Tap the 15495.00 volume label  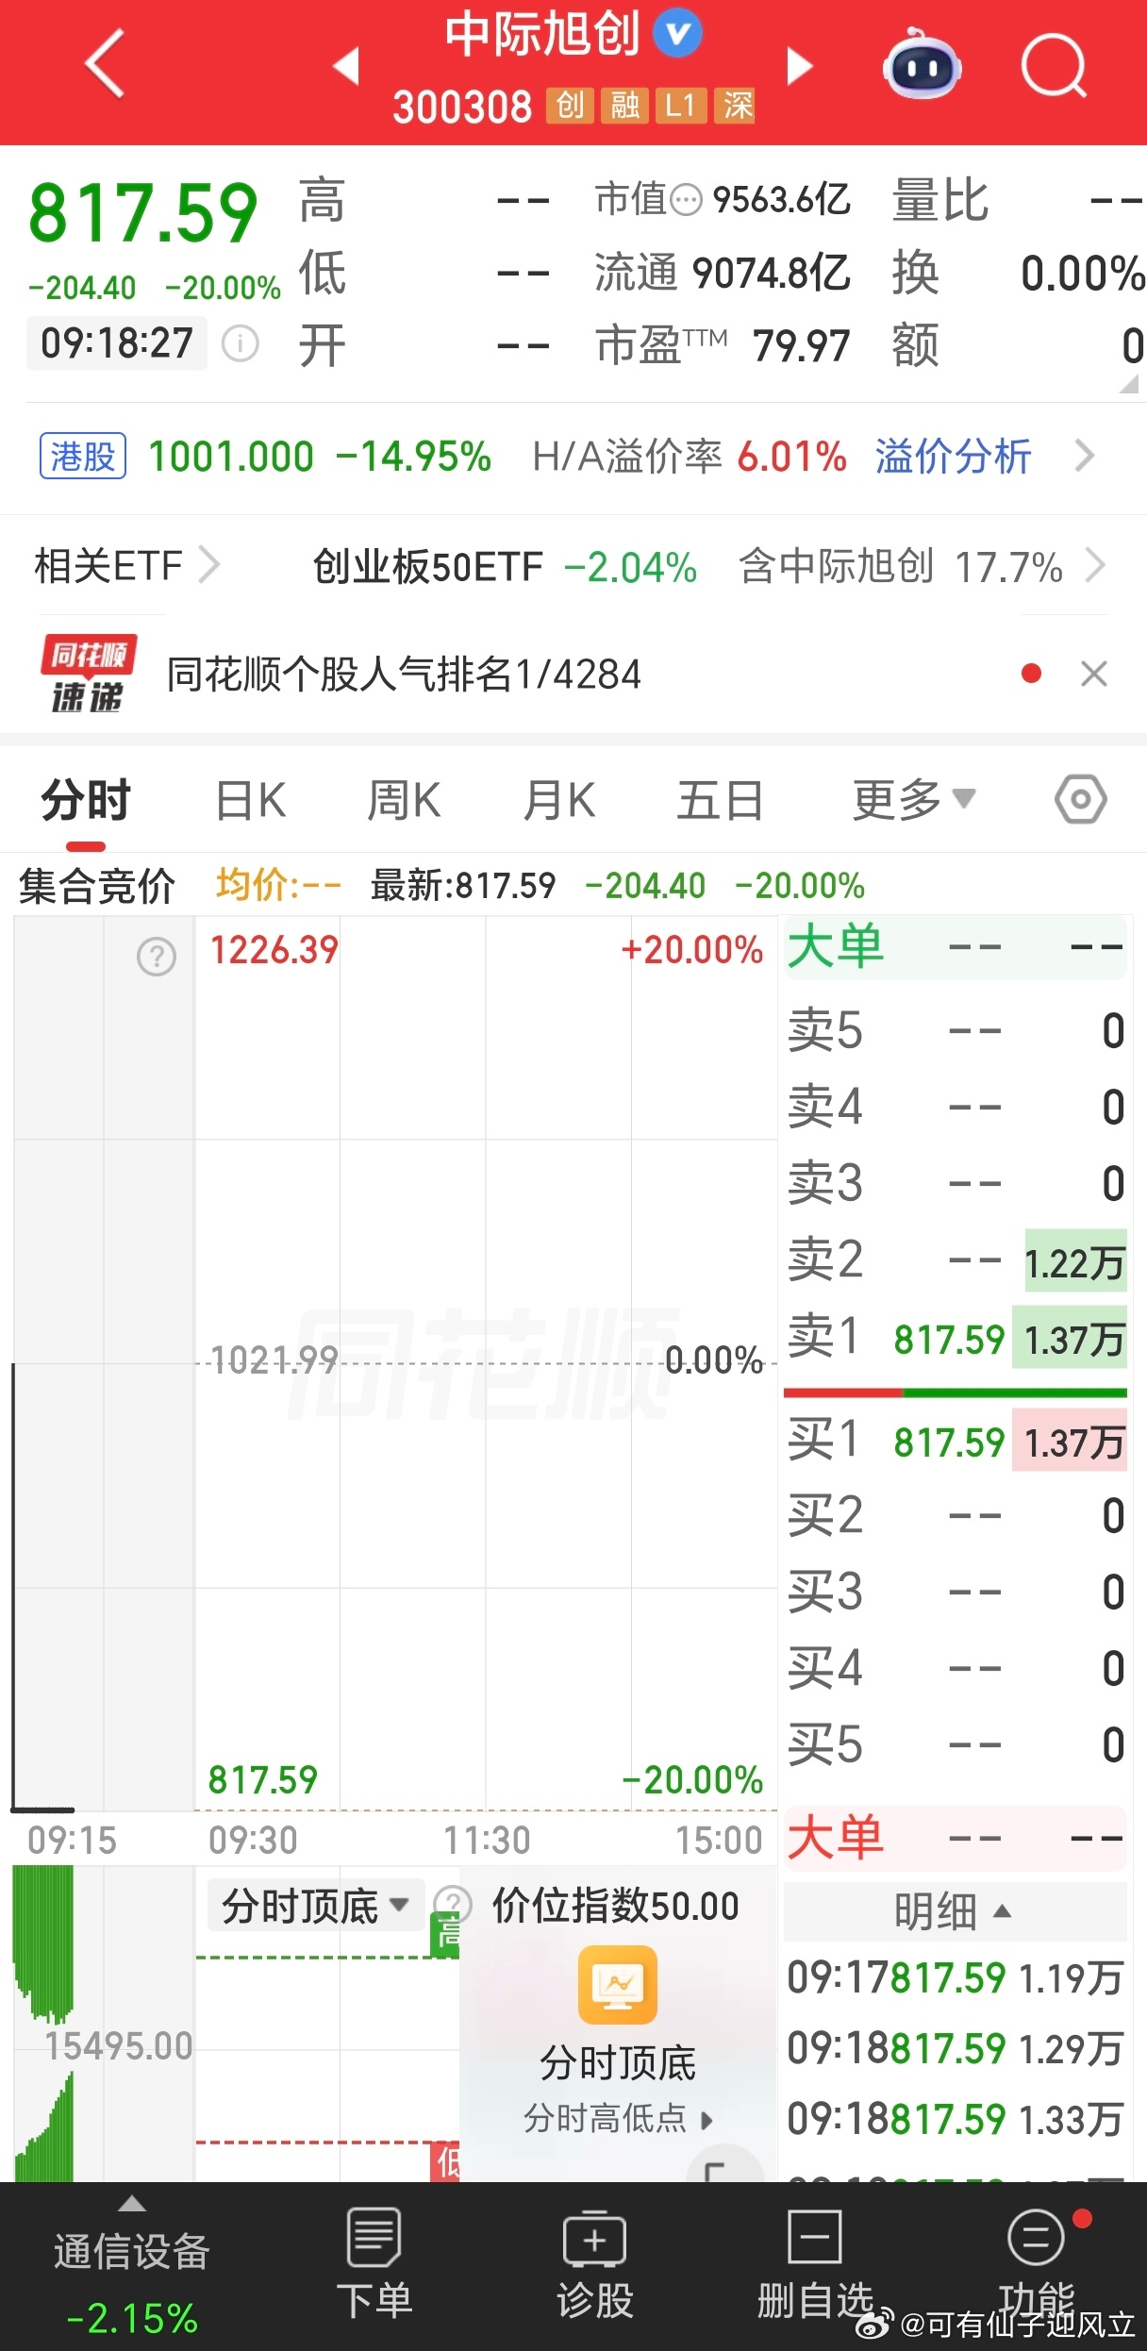point(119,2046)
